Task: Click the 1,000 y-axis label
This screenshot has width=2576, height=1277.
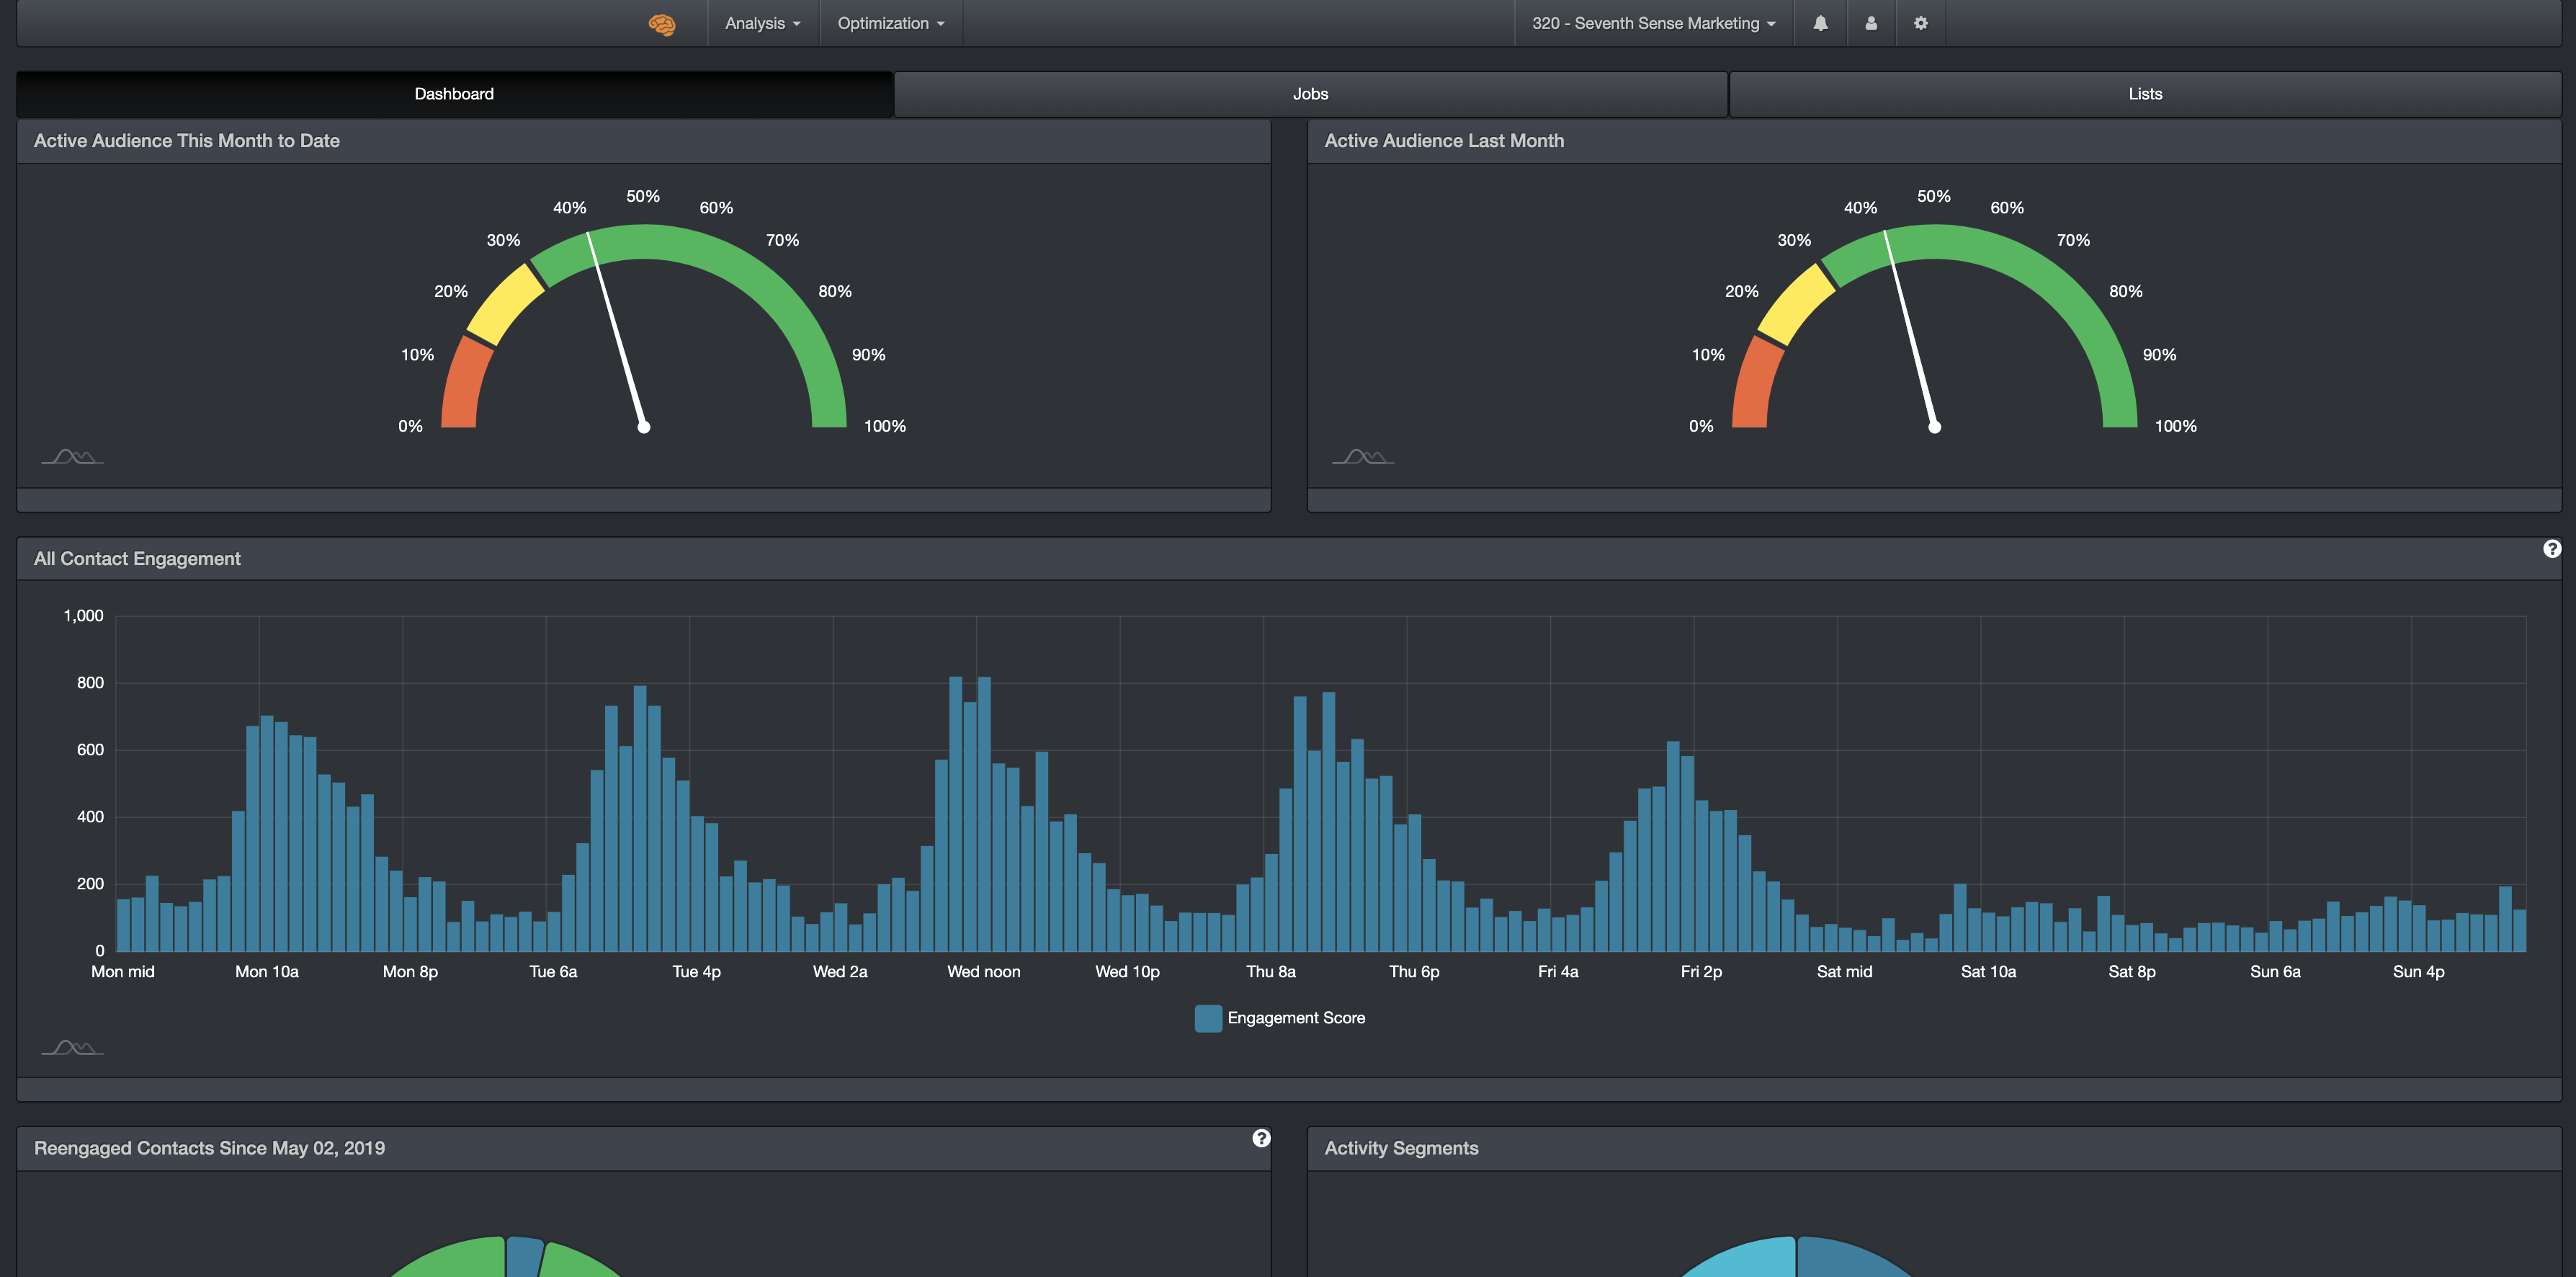Action: [x=83, y=615]
